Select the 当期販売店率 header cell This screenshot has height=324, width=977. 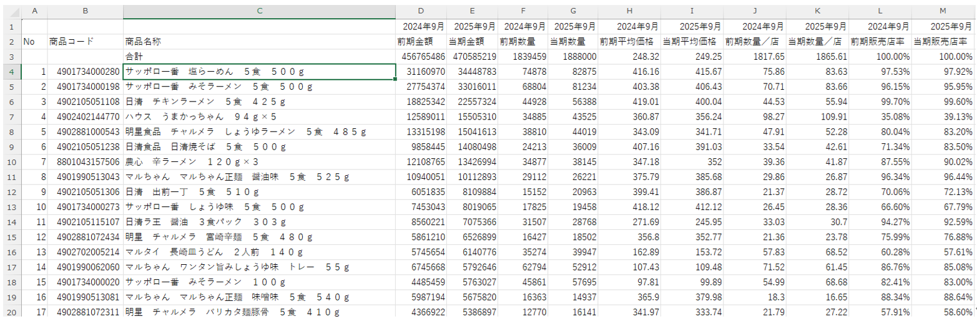[x=943, y=42]
